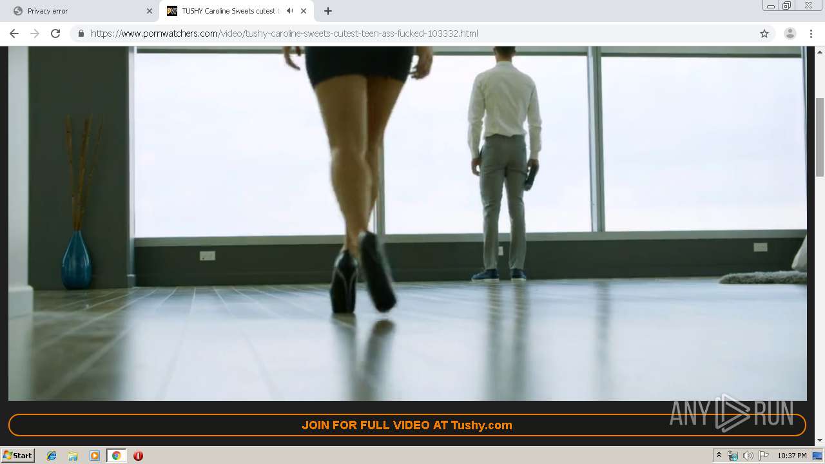Screen dimensions: 825x464
Task: Open the Chrome profile avatar menu
Action: coord(790,34)
